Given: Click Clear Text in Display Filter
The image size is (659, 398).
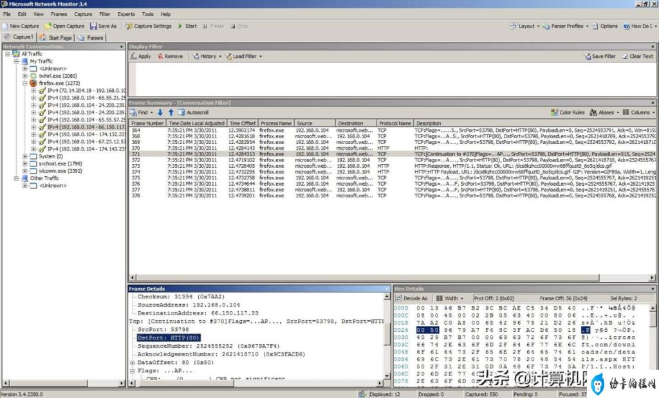Looking at the screenshot, I should tap(638, 56).
